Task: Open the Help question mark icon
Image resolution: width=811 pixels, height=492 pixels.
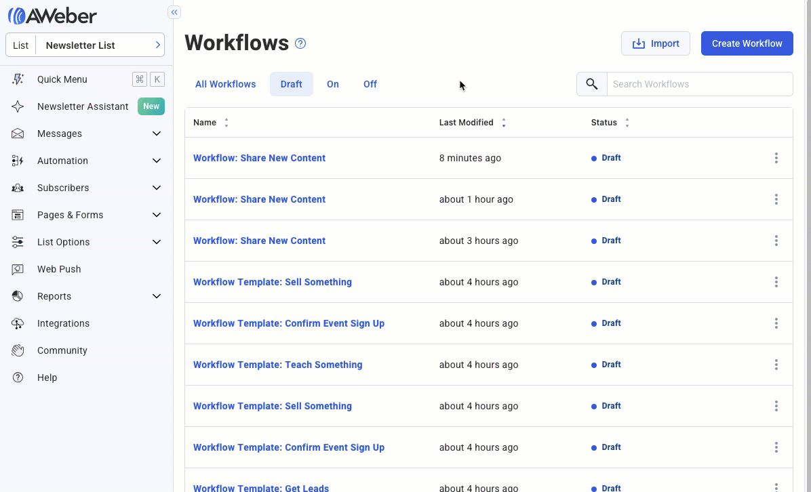Action: click(18, 377)
